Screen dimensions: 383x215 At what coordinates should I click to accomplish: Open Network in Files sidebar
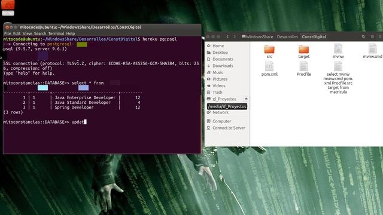(220, 112)
